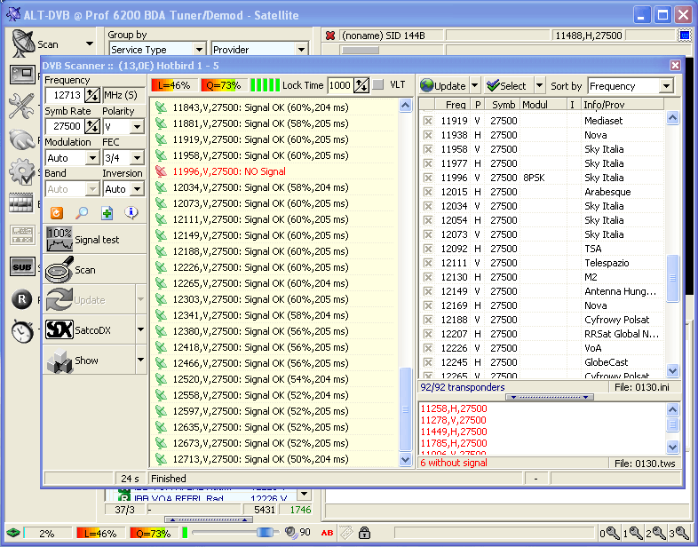Click the plug icon in the left sidebar
The height and width of the screenshot is (547, 698).
[x=21, y=139]
